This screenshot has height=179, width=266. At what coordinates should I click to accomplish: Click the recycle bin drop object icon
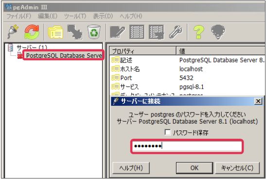[94, 32]
